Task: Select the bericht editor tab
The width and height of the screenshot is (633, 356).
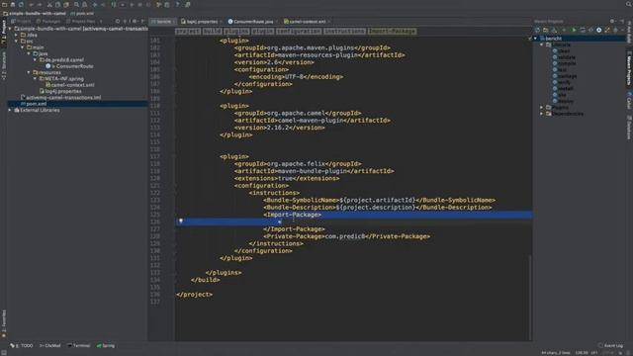Action: coord(161,22)
